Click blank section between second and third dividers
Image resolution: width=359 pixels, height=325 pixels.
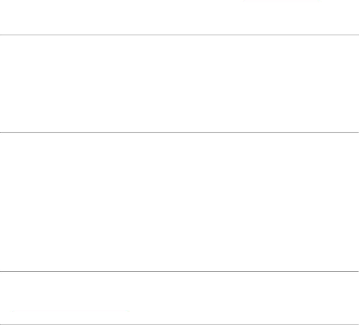tap(179, 202)
